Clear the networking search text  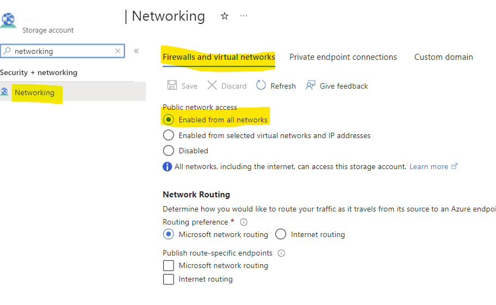(x=117, y=51)
